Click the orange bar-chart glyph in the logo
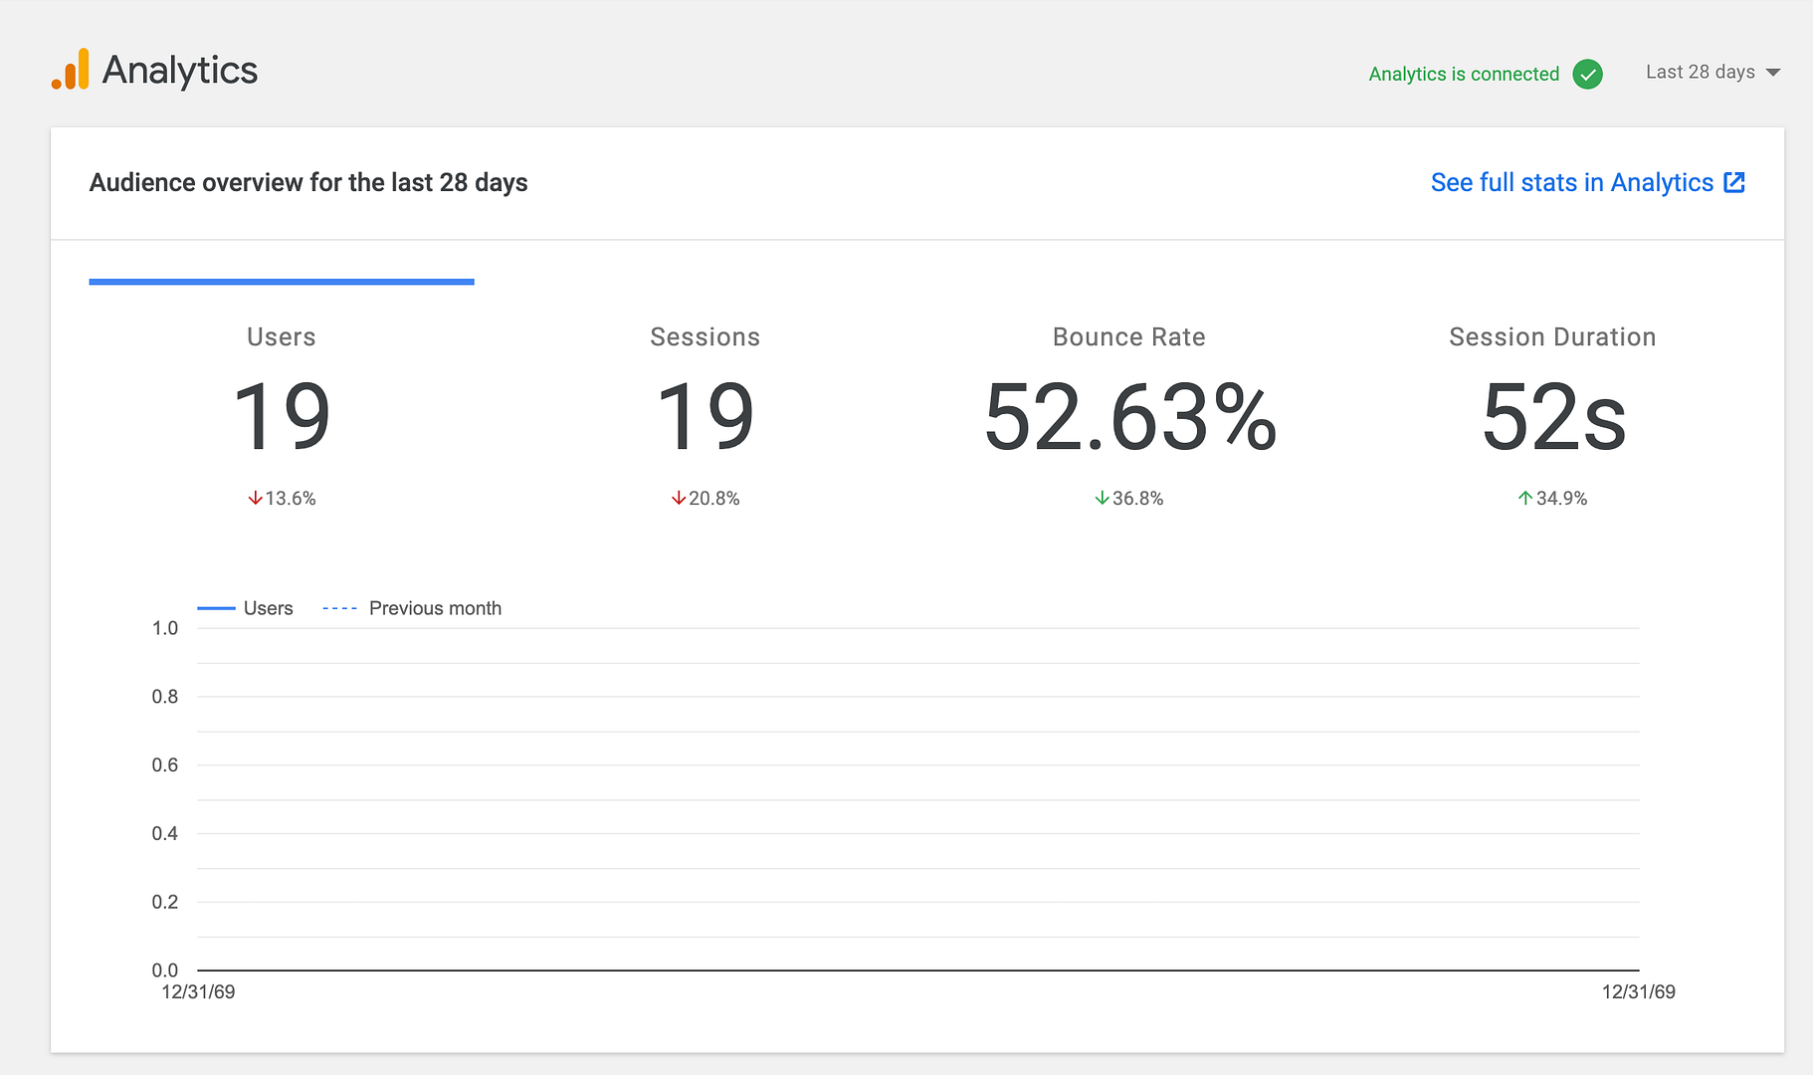 click(72, 68)
